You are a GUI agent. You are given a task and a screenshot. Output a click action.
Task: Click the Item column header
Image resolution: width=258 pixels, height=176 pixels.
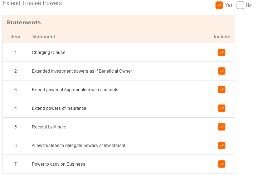point(15,36)
